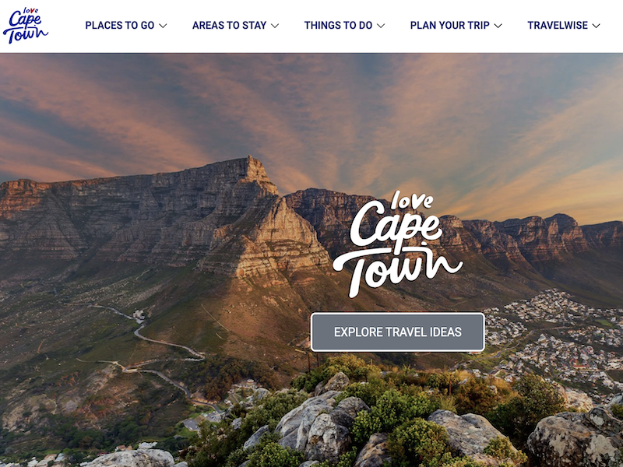Click the sunset sky area of the banner
The image size is (623, 467).
coord(311,107)
